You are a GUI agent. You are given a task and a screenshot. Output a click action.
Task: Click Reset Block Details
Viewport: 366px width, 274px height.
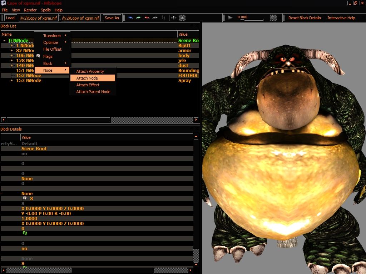305,18
